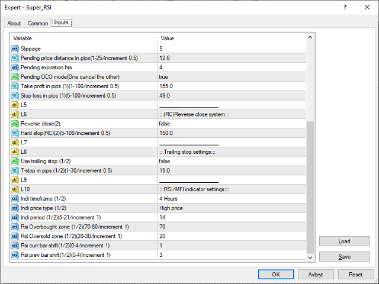Click the scrollbar up arrow
This screenshot has width=379, height=284.
[310, 37]
